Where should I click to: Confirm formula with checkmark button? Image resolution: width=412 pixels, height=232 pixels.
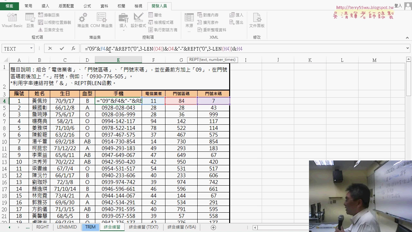click(x=62, y=49)
